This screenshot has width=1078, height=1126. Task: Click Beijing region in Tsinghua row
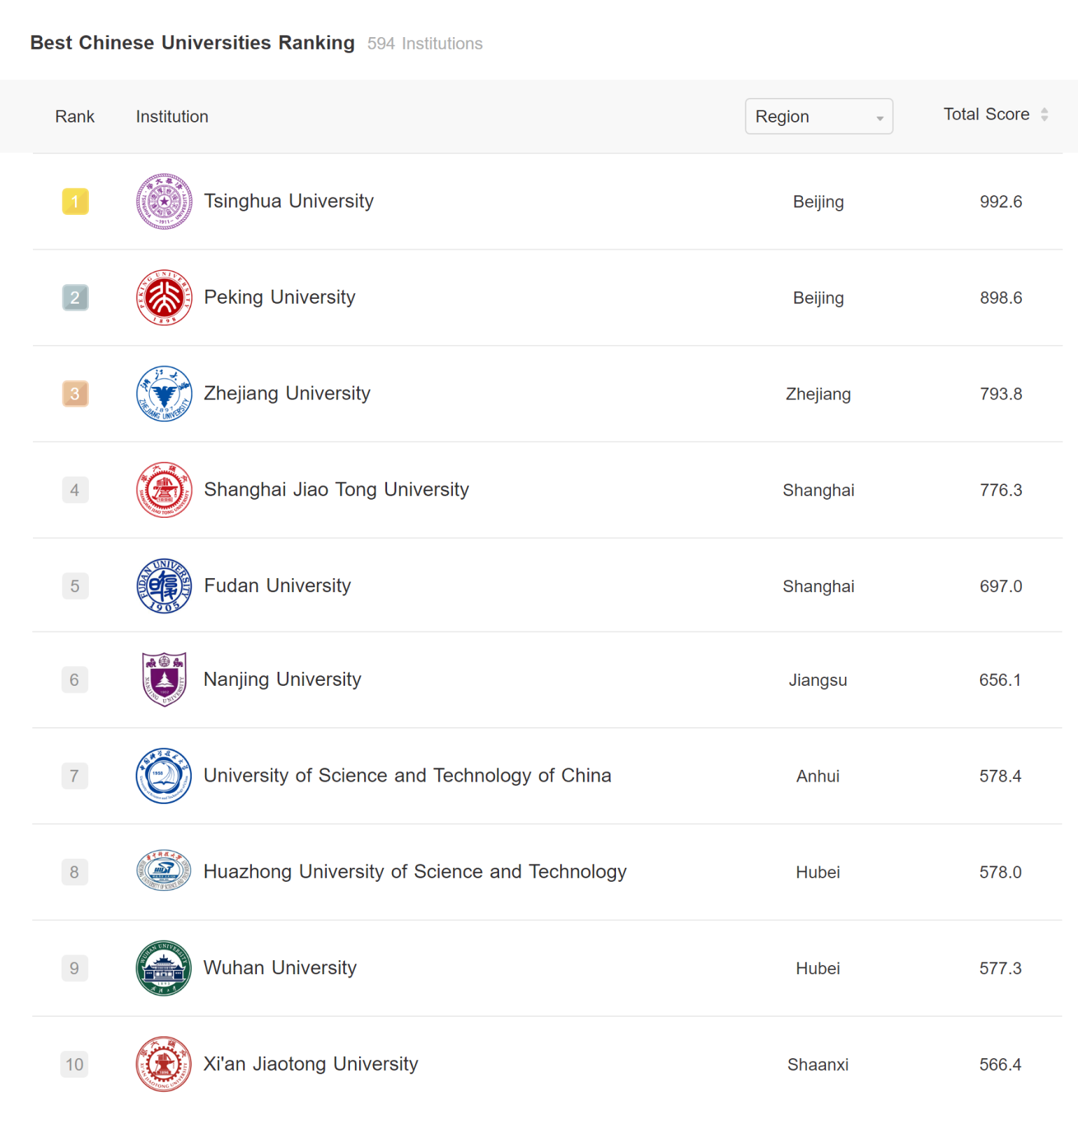pyautogui.click(x=818, y=202)
